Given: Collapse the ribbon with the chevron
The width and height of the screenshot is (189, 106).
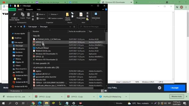Looking at the screenshot, I should [x=103, y=9].
